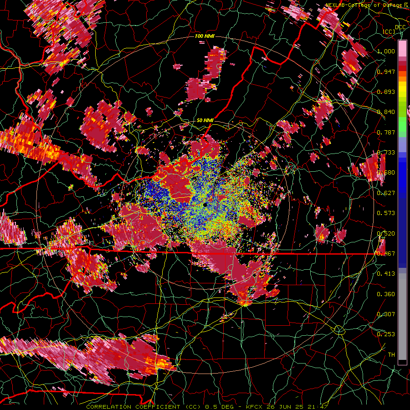Click the 0.840 legend value
The image size is (410, 410).
[x=386, y=112]
